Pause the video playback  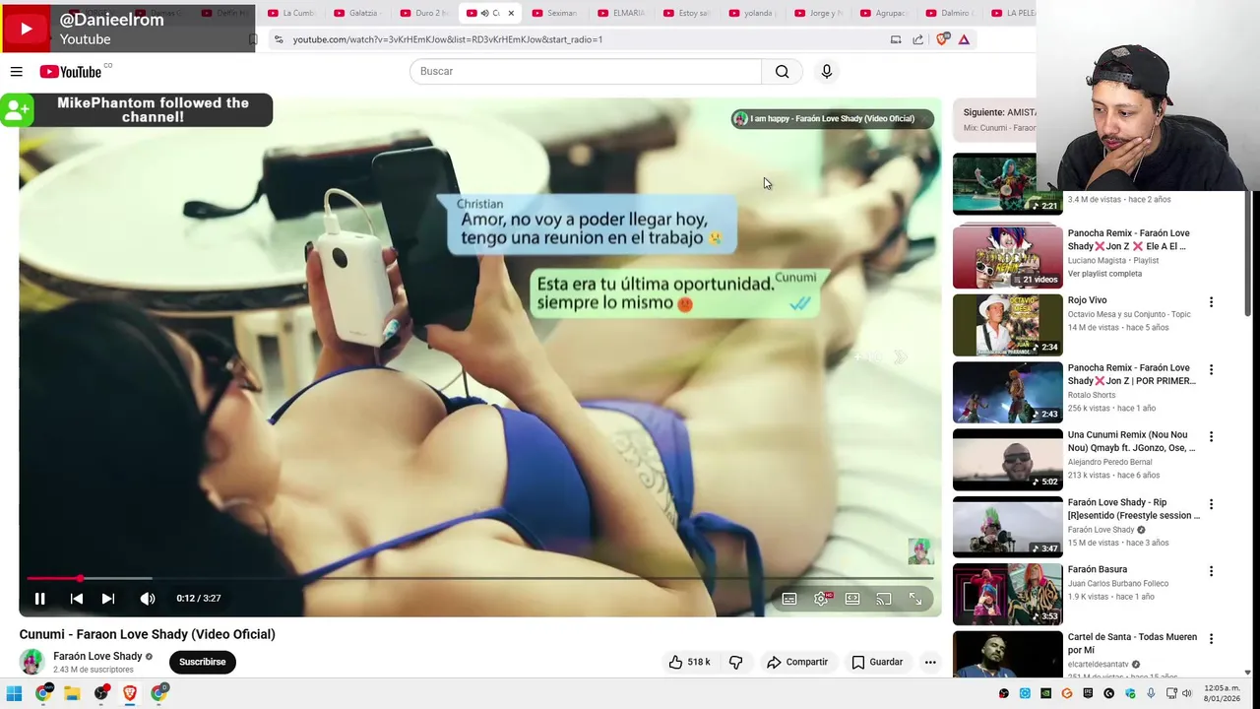point(40,598)
